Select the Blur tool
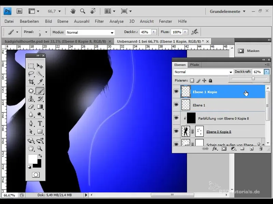273x204 pixels. tap(31, 114)
